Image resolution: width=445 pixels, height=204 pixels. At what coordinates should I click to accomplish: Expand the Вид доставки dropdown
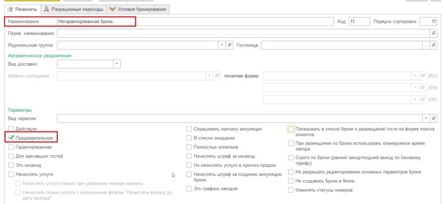[x=117, y=64]
